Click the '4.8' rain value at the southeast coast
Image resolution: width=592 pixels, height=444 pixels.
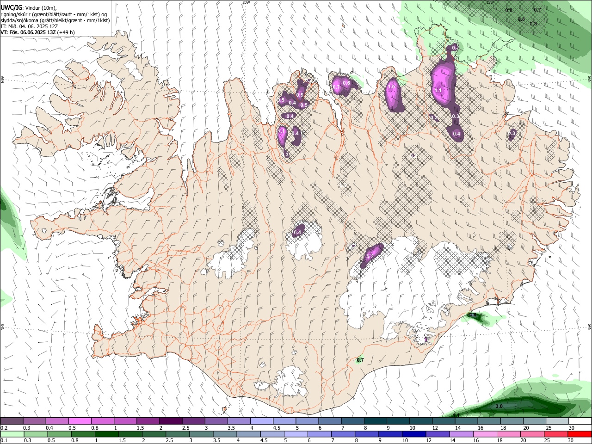473,315
